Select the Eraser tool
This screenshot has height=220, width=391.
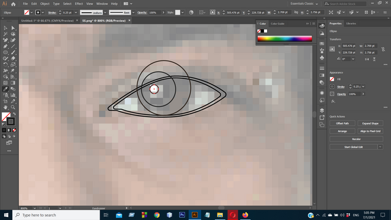(13, 59)
